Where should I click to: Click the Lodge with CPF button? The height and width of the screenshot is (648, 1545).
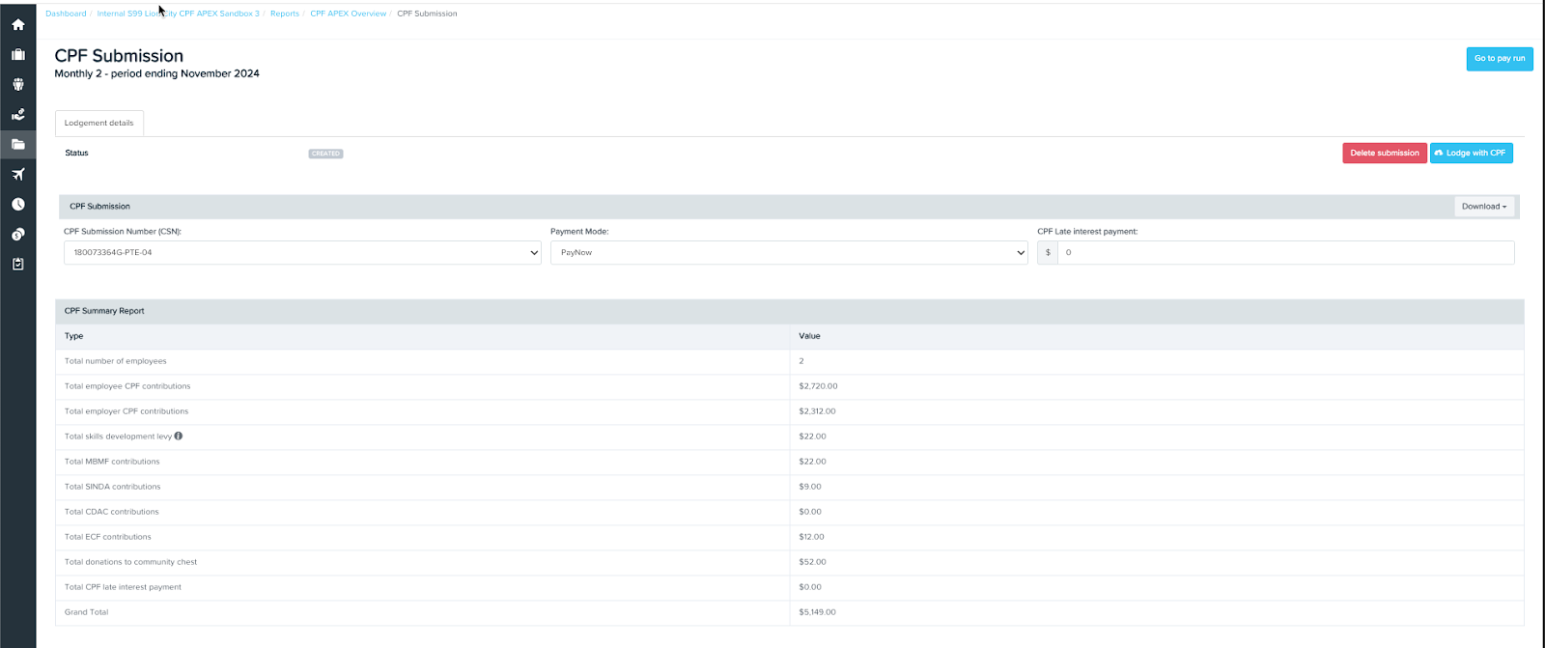tap(1471, 153)
